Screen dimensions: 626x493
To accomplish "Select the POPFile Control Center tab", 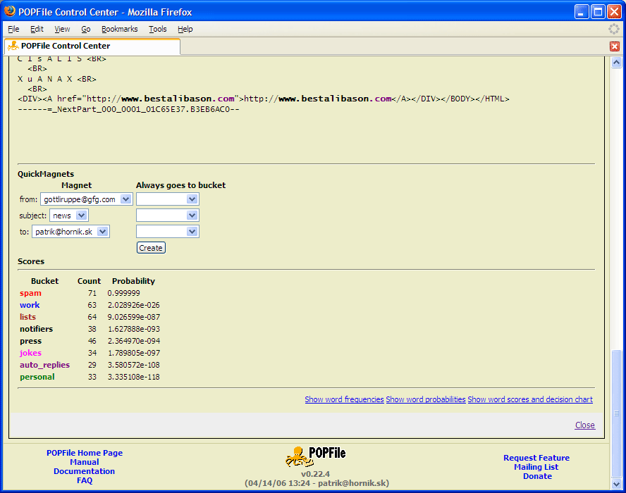I will (92, 46).
